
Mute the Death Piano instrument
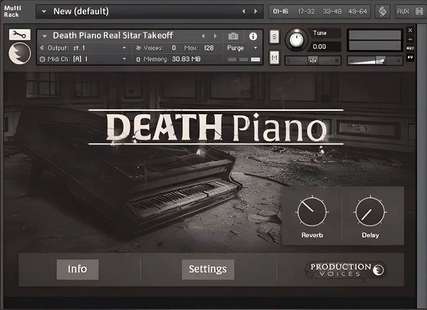coord(274,58)
